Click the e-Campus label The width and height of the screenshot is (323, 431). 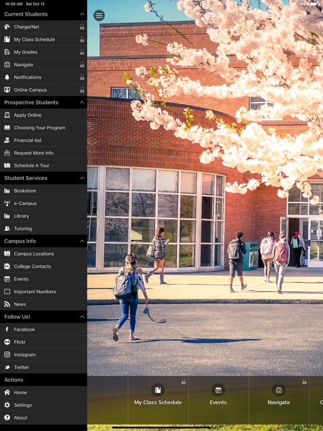25,203
